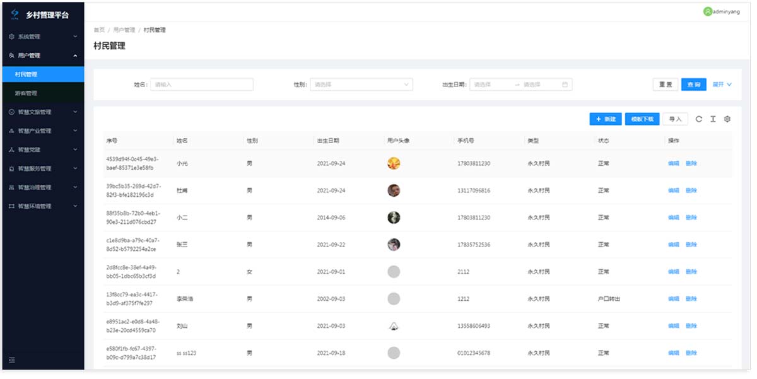Click avatar thumbnail in 小二 row
The image size is (757, 379).
coord(394,218)
